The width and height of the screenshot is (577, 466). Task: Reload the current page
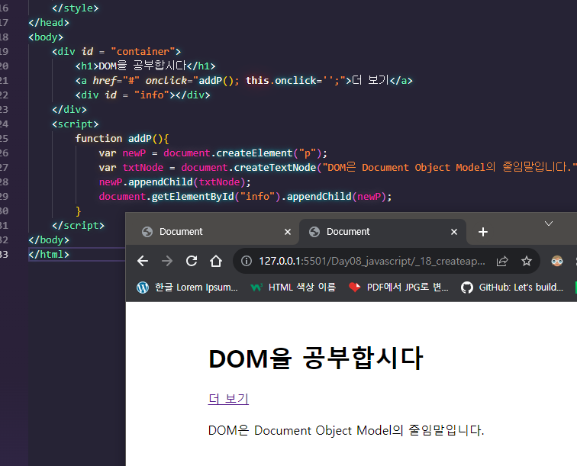[192, 261]
